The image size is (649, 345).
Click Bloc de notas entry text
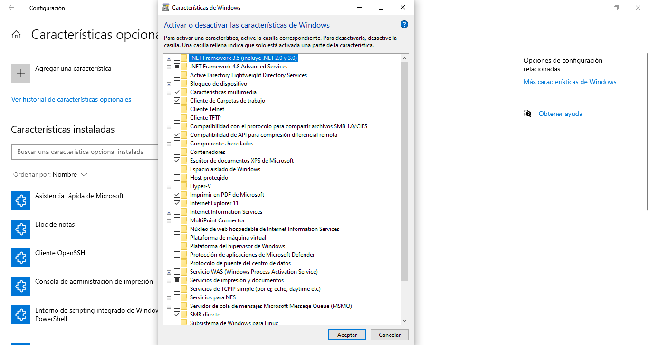pyautogui.click(x=55, y=224)
